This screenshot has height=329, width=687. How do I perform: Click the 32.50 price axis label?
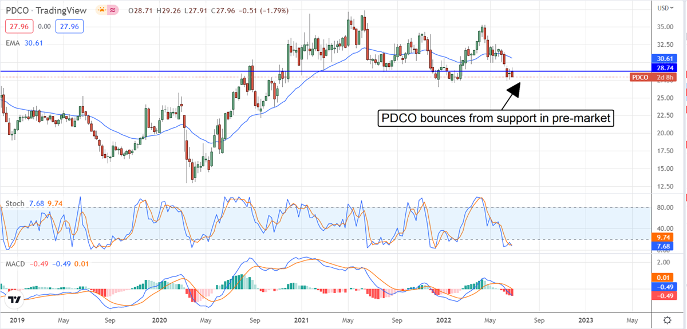(664, 45)
